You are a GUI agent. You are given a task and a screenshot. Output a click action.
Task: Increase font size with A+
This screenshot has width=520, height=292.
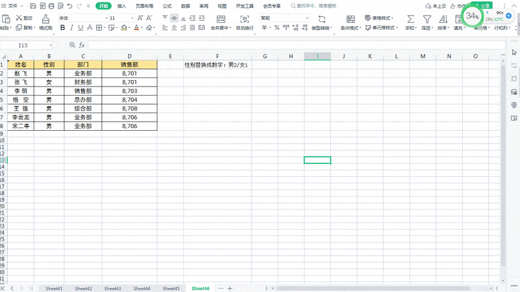click(140, 18)
